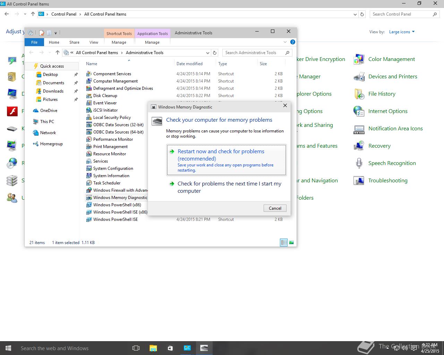Open File History icon in Control Panel

[x=359, y=94]
